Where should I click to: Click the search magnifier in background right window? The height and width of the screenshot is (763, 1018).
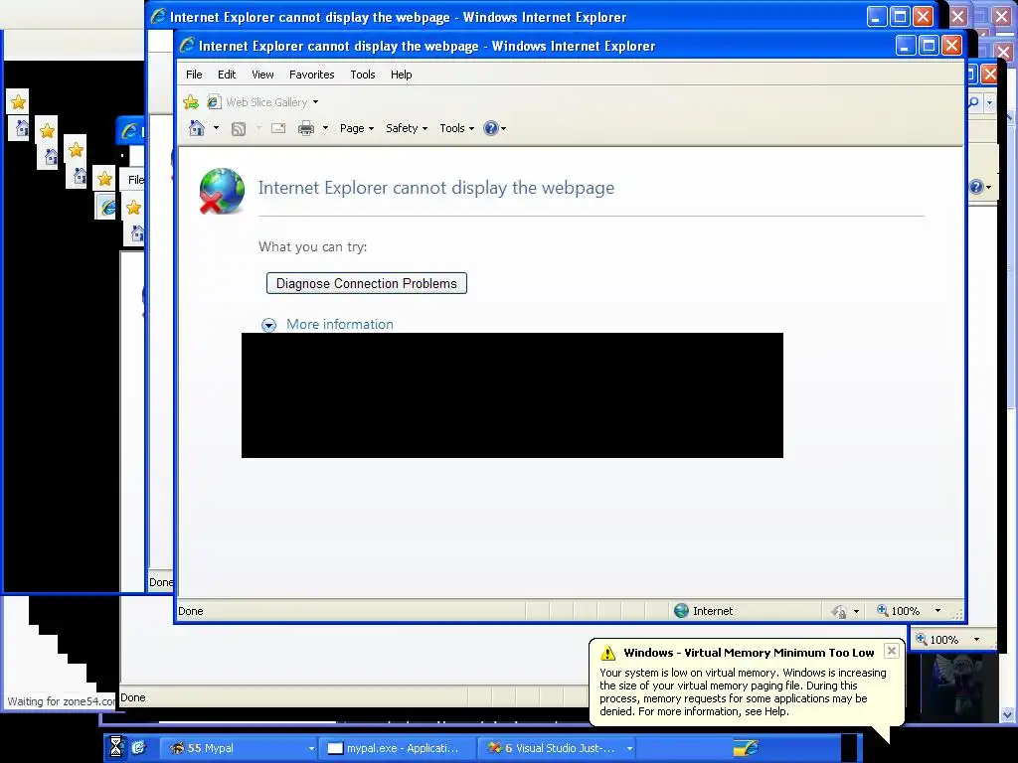(974, 102)
